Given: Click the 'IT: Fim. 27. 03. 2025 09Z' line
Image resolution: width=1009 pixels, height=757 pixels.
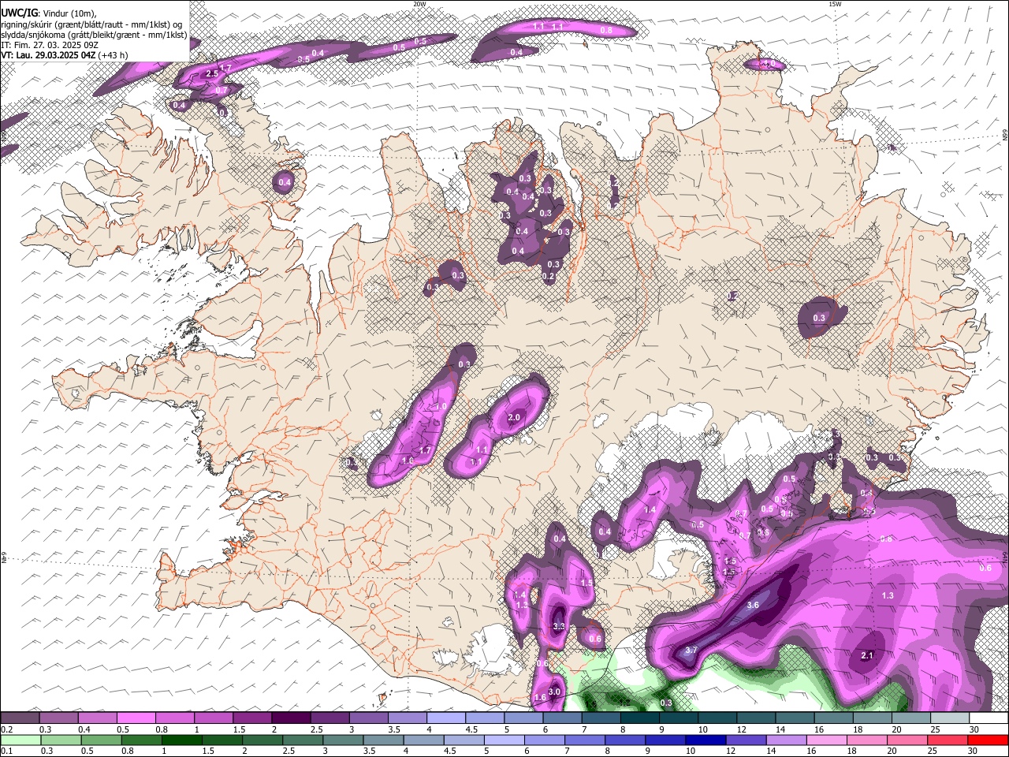Looking at the screenshot, I should click(x=50, y=45).
